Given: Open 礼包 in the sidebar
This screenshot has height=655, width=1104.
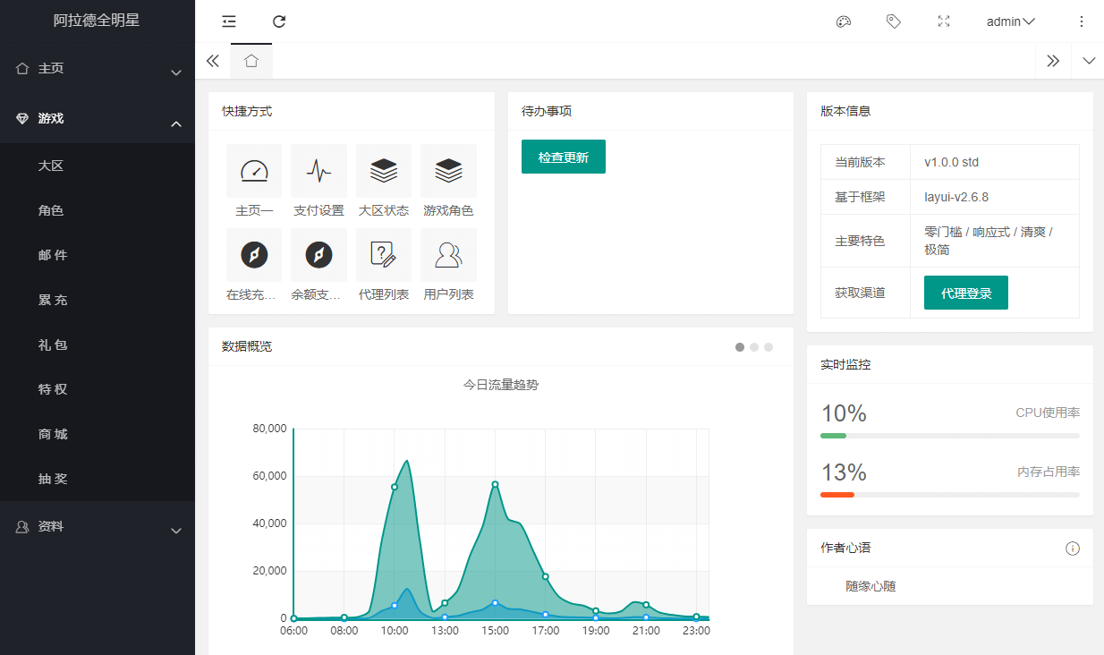Looking at the screenshot, I should click(x=98, y=345).
